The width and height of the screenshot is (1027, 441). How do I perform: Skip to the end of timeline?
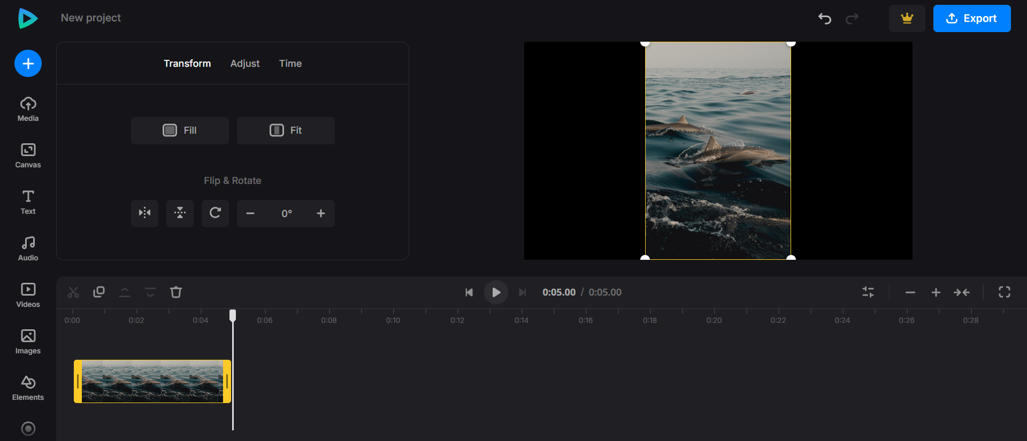(523, 292)
